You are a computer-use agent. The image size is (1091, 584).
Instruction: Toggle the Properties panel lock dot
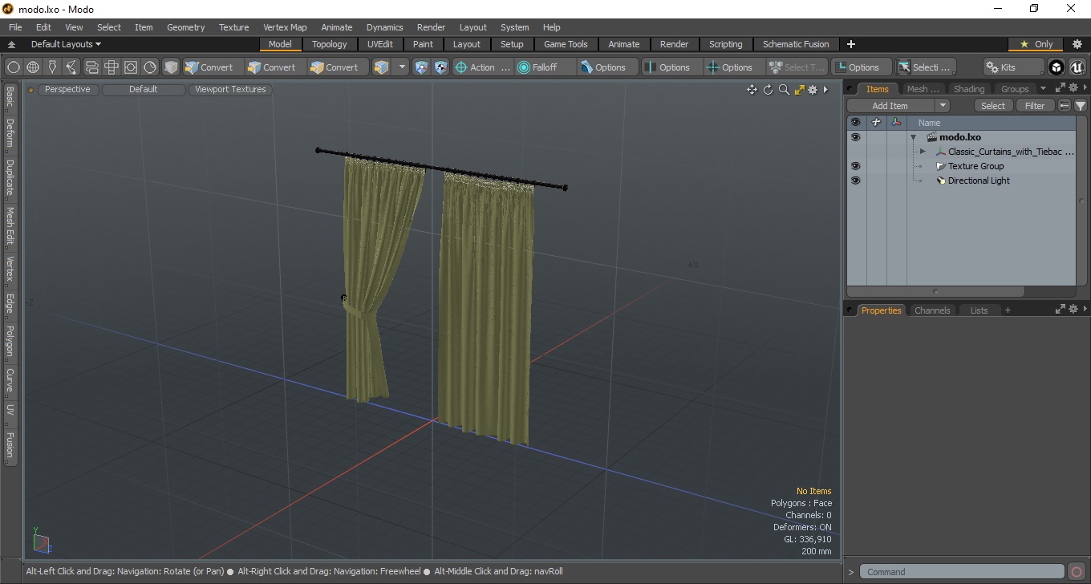tap(850, 310)
